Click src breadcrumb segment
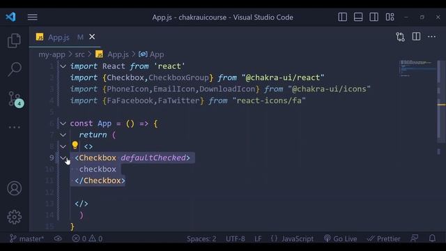The width and height of the screenshot is (446, 251). point(79,54)
